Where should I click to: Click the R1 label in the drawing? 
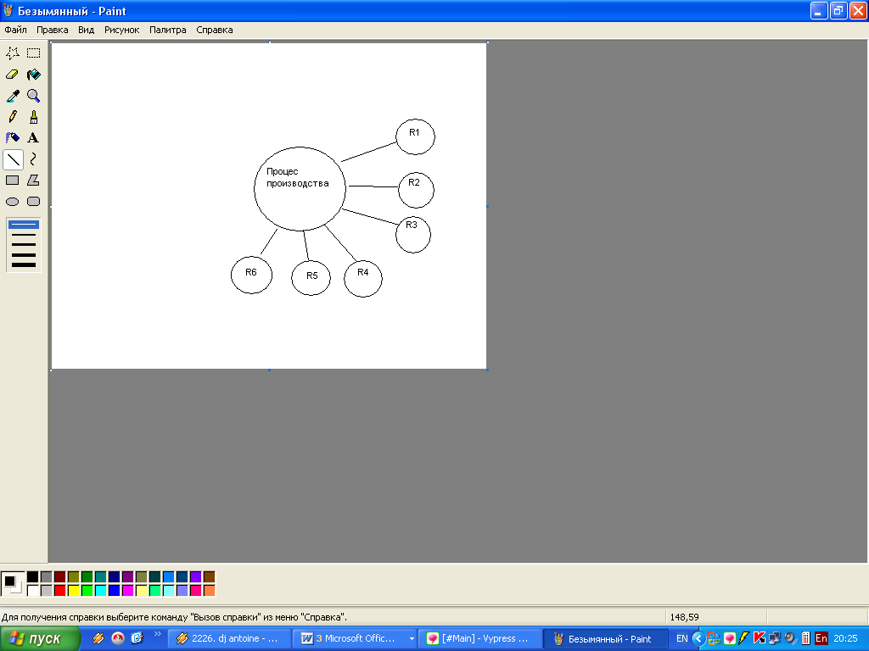pyautogui.click(x=414, y=132)
